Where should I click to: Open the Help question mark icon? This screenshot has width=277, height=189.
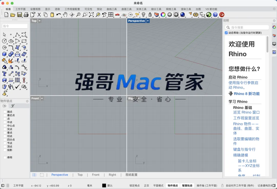[215, 15]
